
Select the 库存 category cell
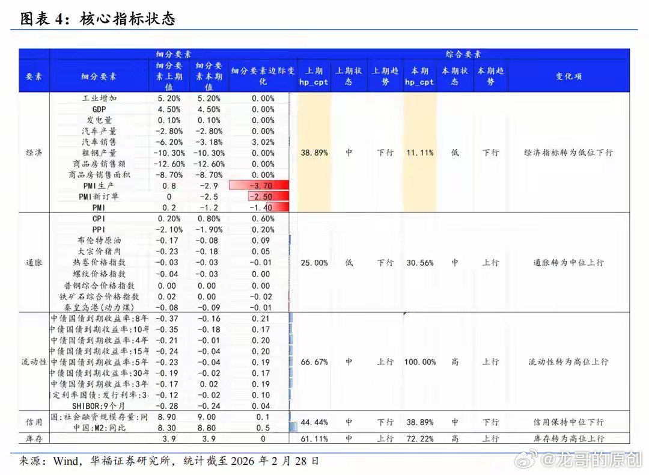pyautogui.click(x=34, y=438)
